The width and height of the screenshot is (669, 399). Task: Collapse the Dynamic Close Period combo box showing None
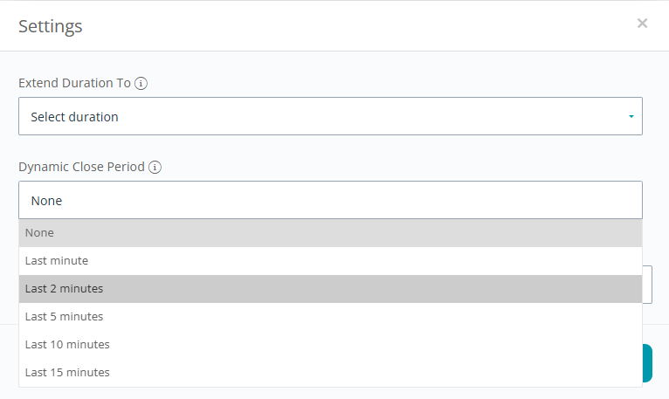[330, 200]
